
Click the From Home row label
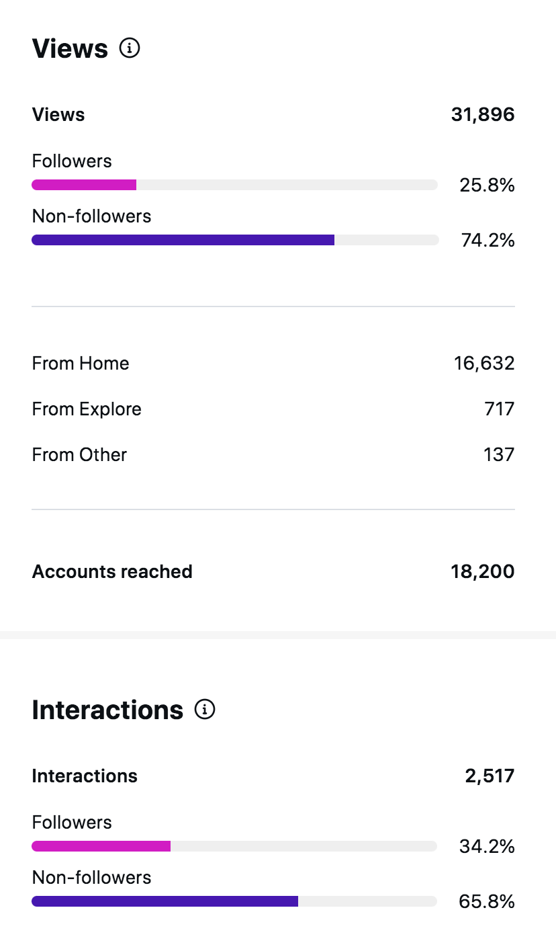81,364
